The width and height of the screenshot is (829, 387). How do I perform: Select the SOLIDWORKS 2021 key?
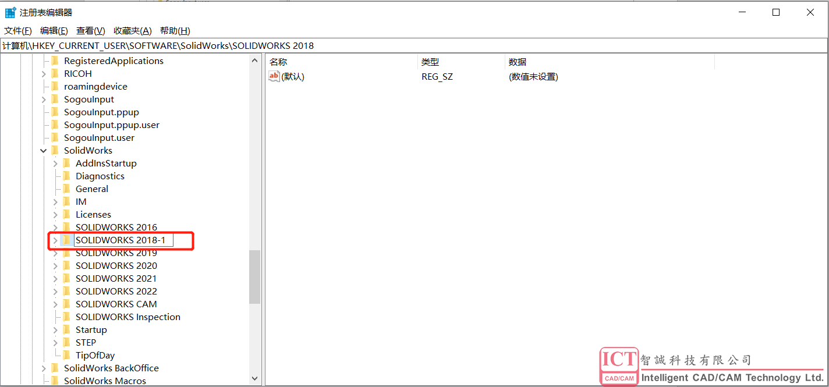coord(116,278)
